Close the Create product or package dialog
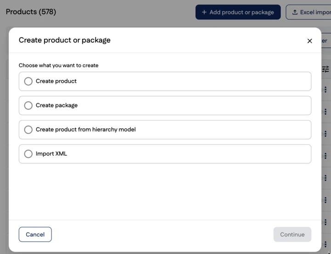 [309, 41]
